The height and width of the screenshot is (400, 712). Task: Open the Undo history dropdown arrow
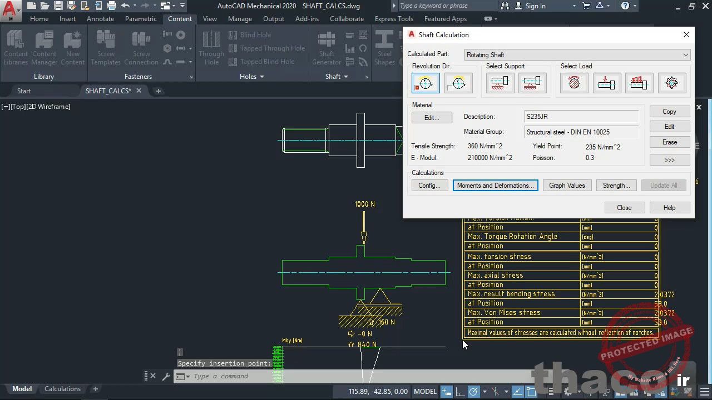pos(135,6)
